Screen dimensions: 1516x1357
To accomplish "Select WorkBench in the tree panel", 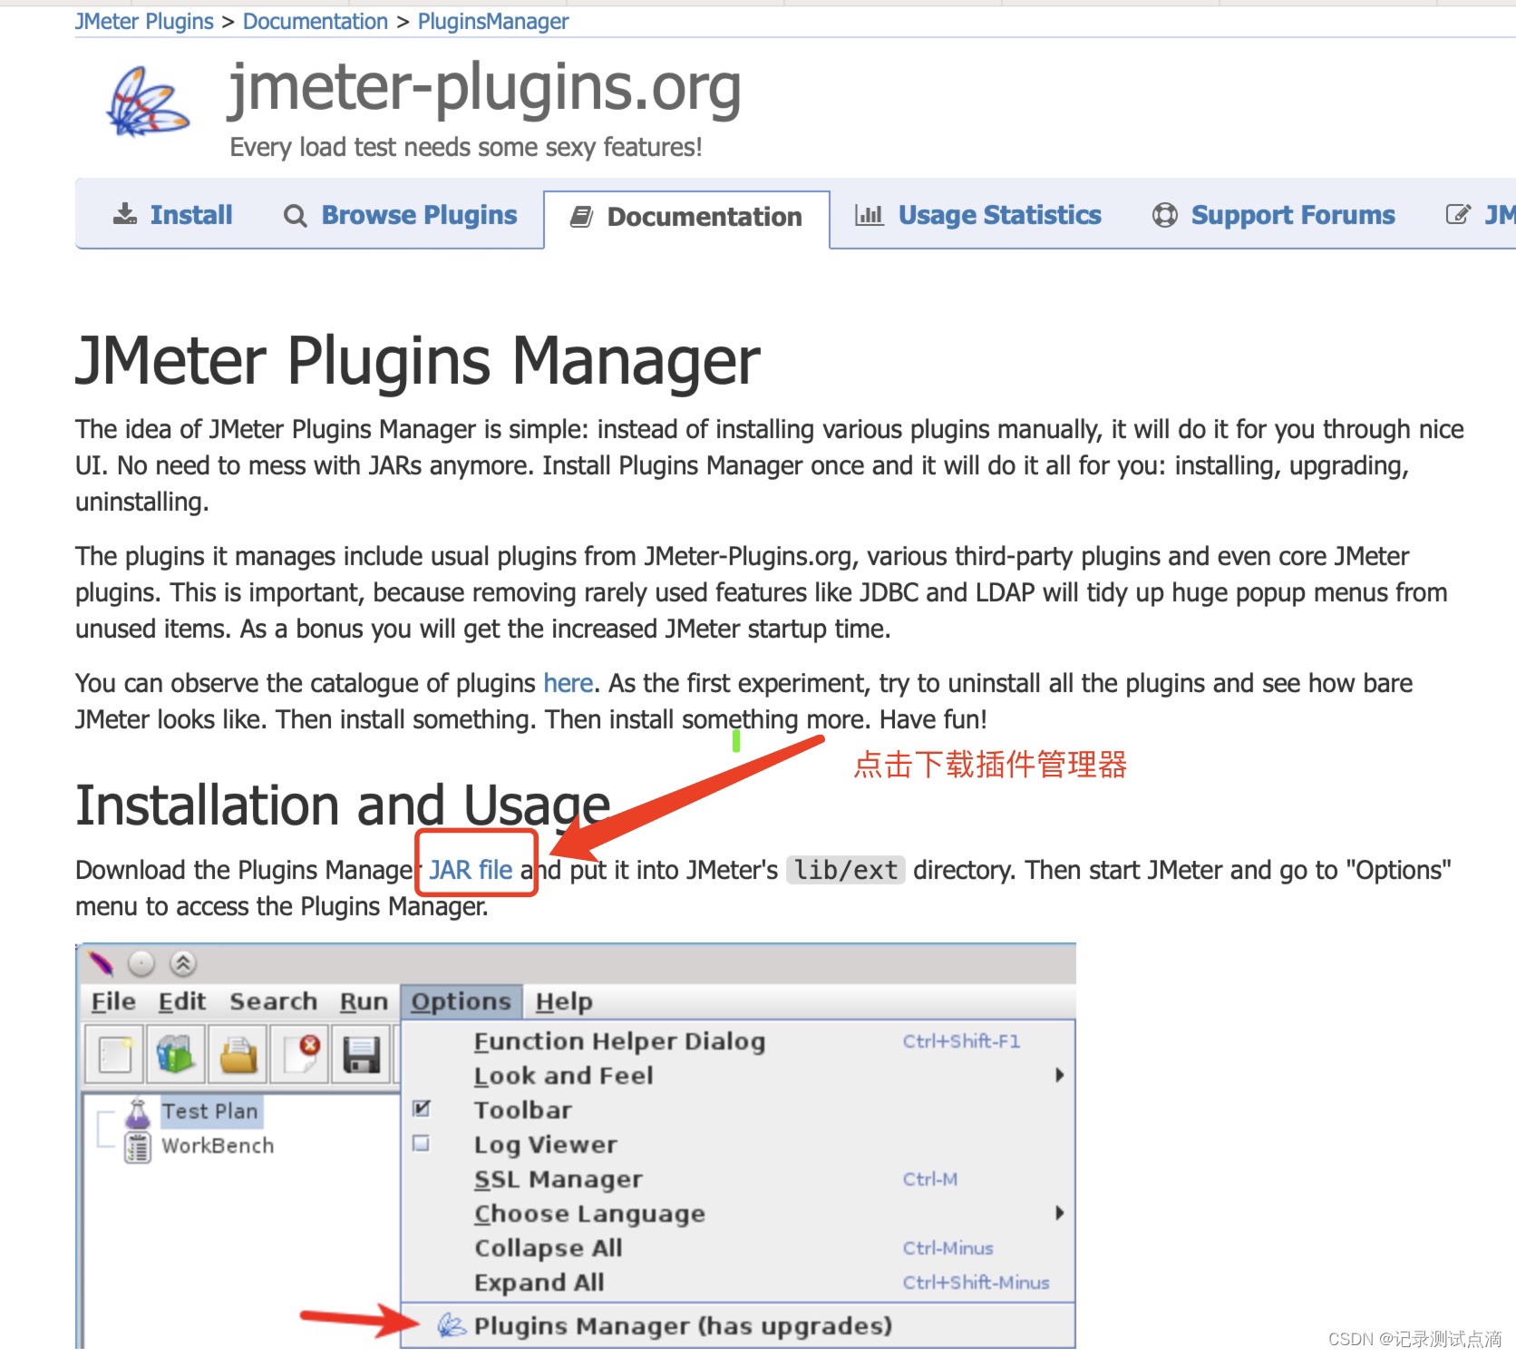I will point(217,1145).
